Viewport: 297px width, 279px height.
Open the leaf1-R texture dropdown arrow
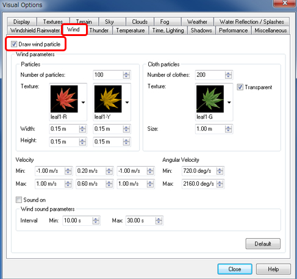[x=83, y=103]
